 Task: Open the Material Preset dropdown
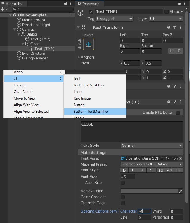[x=152, y=164]
